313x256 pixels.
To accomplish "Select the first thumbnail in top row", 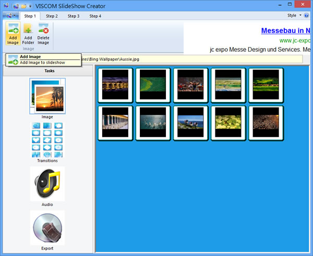I will coord(115,85).
